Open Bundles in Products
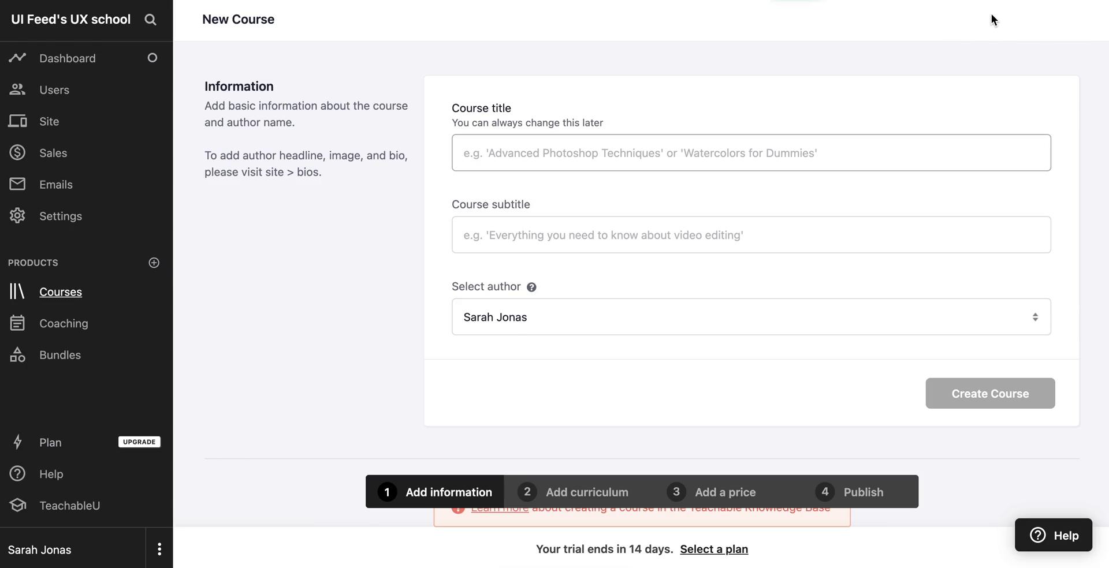This screenshot has width=1109, height=568. [60, 355]
